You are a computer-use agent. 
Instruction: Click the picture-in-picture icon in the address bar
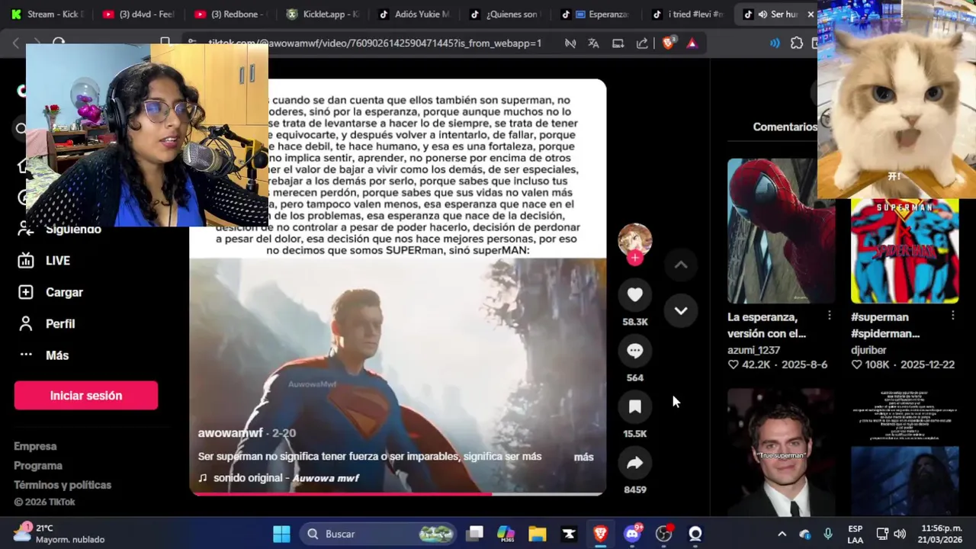618,43
